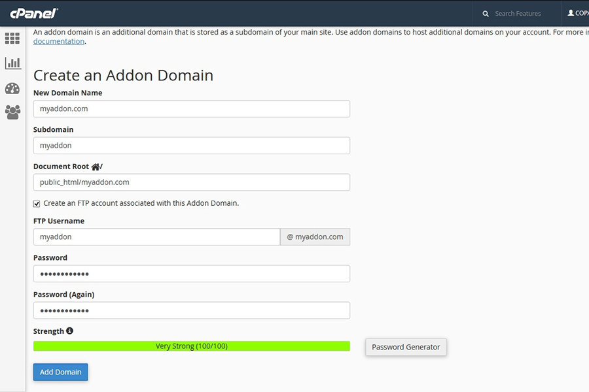Open the user manager people icon
589x392 pixels.
click(12, 112)
